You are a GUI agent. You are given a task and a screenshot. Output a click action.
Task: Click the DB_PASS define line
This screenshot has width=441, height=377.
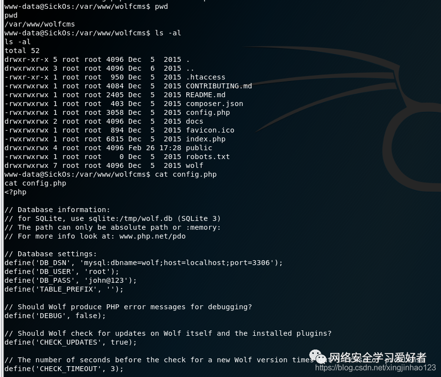click(x=71, y=280)
